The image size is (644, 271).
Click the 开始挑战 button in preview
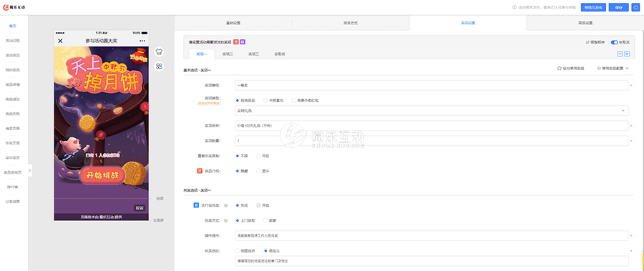coord(102,176)
